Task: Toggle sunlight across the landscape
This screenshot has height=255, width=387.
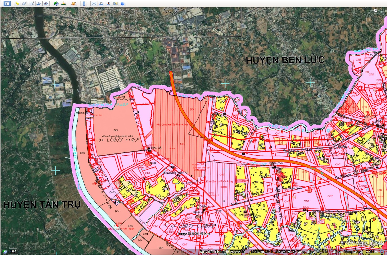Action: pyautogui.click(x=63, y=4)
